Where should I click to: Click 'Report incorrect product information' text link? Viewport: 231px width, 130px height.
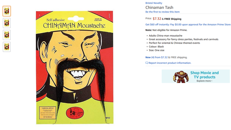[170, 63]
